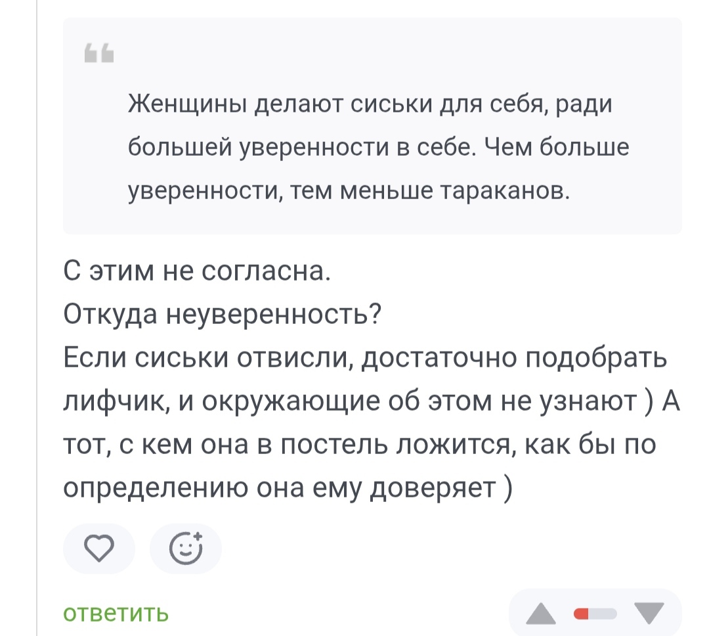Click the line starting "тот, с кем она"
Image resolution: width=709 pixels, height=636 pixels.
[x=360, y=445]
